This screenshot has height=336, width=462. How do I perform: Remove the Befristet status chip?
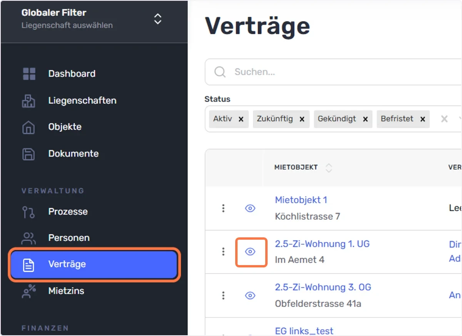pyautogui.click(x=422, y=119)
